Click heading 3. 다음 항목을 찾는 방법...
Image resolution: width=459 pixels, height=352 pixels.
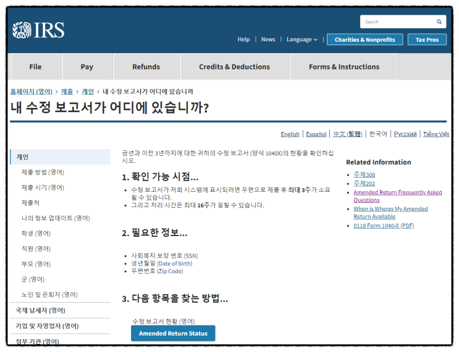[x=175, y=298]
